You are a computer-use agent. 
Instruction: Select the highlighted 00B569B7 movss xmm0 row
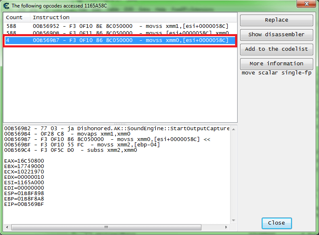point(120,40)
